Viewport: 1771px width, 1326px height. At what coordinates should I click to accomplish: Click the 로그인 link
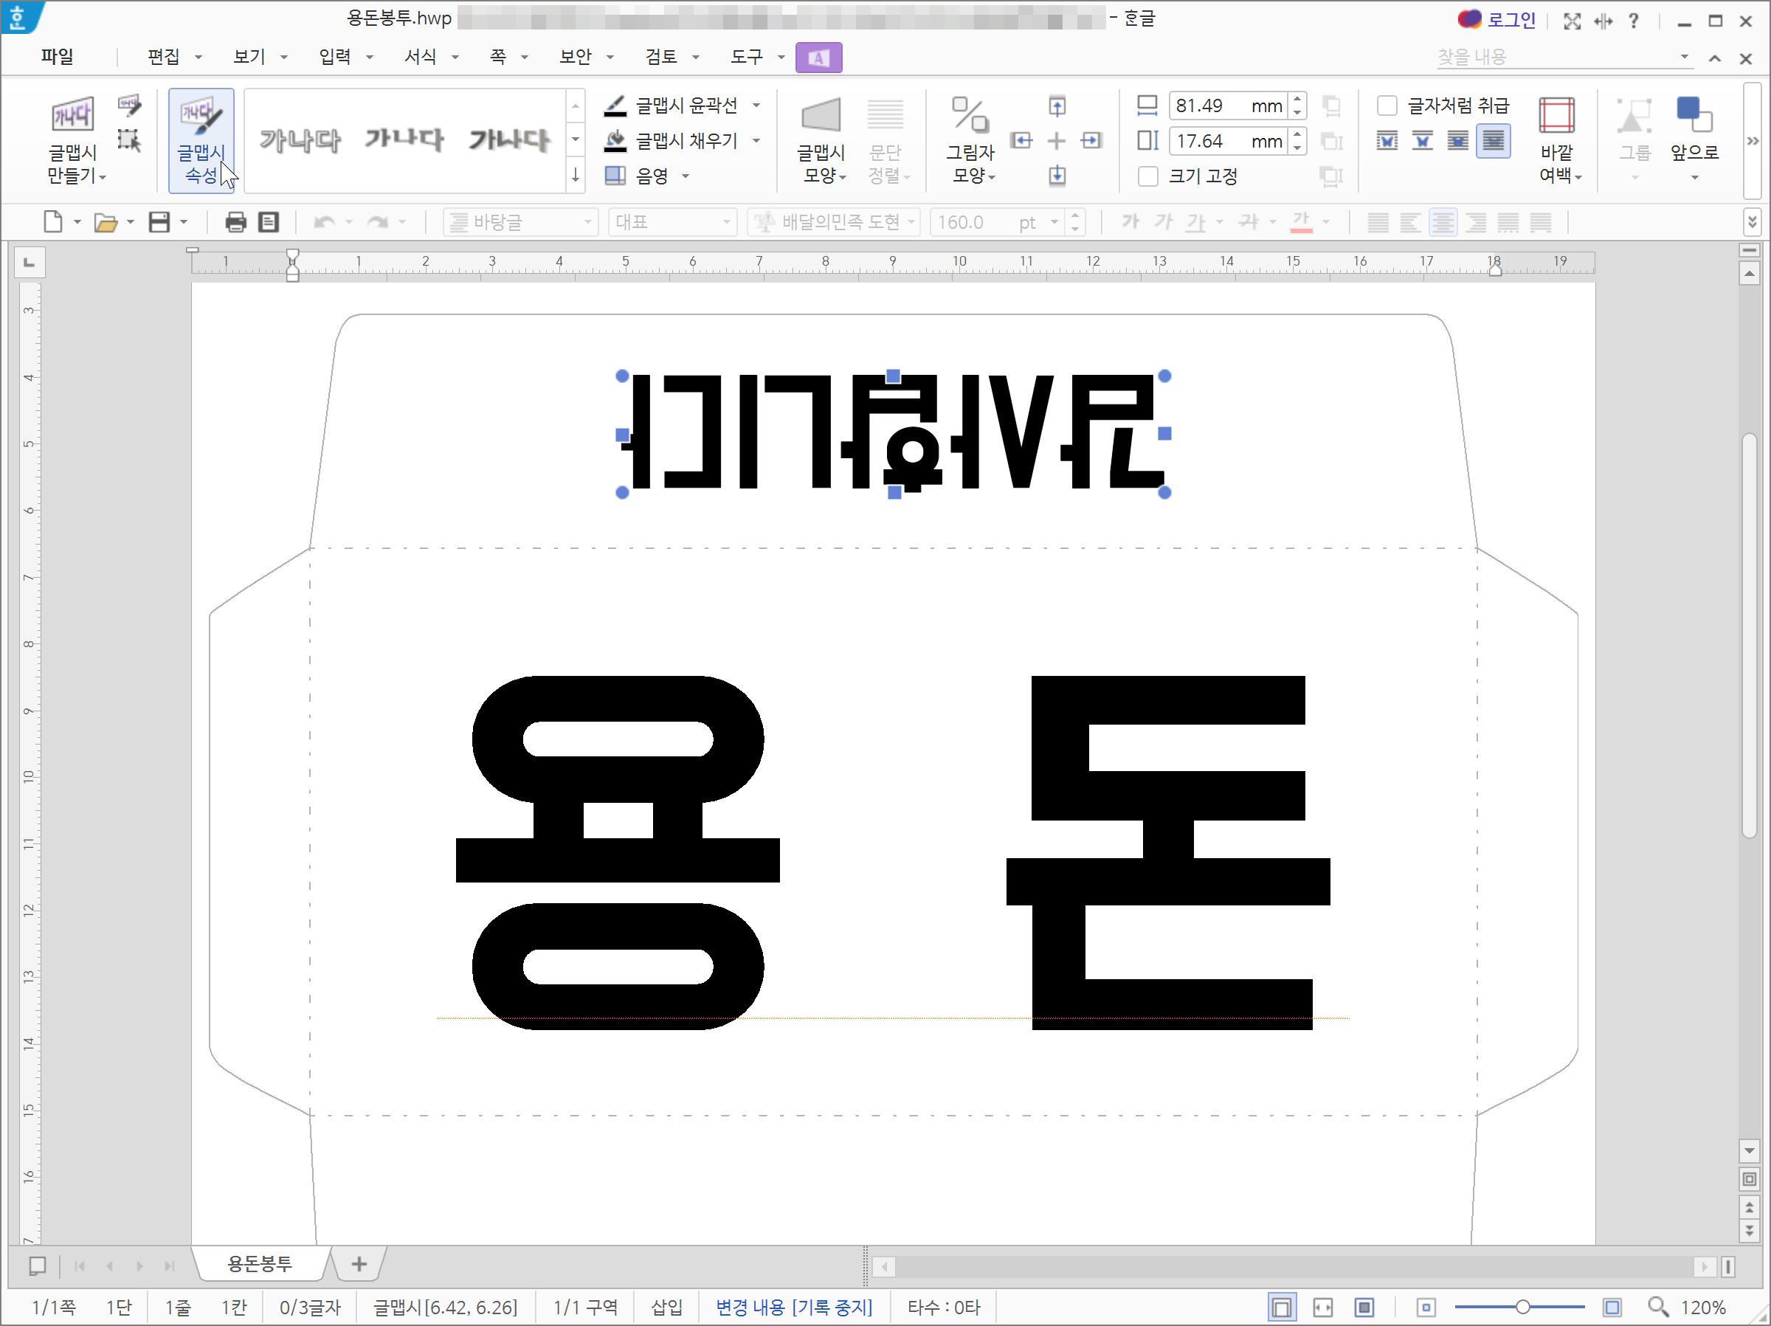coord(1510,20)
